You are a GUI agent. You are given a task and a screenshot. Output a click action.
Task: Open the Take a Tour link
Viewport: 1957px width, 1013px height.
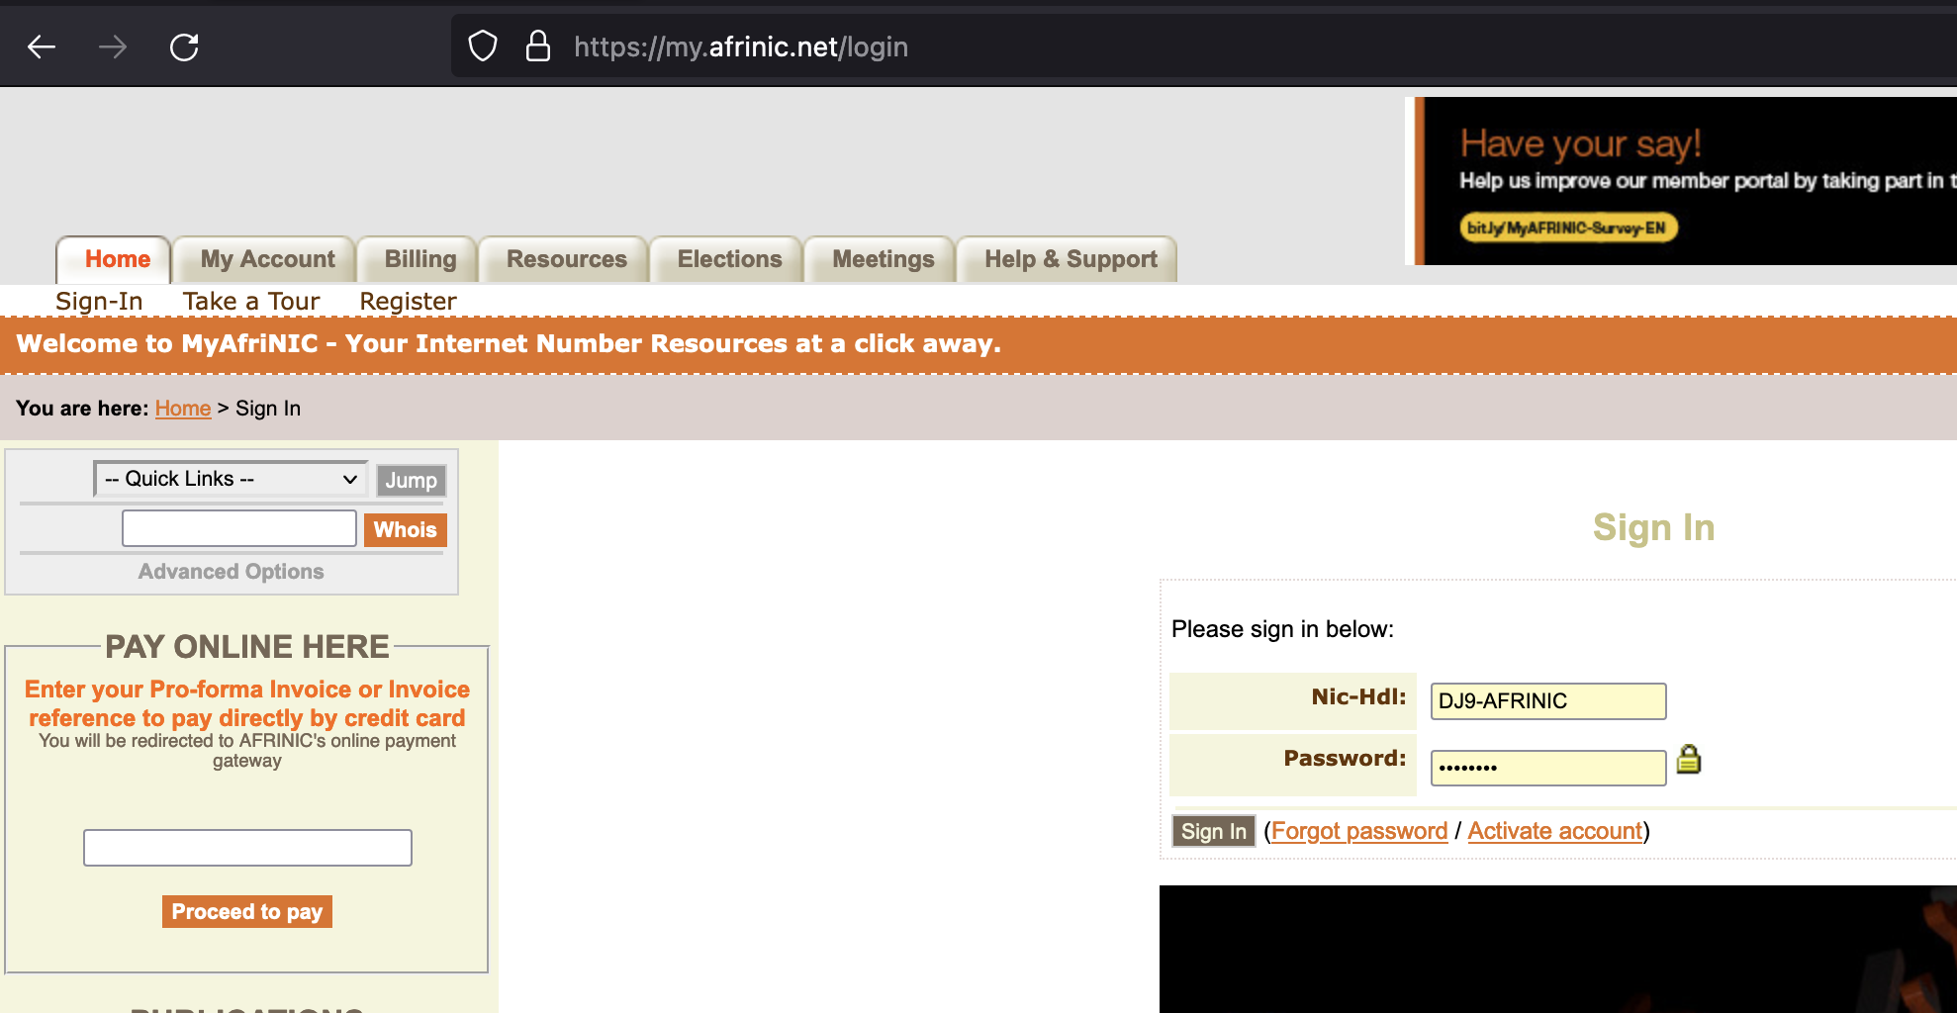[x=251, y=301]
